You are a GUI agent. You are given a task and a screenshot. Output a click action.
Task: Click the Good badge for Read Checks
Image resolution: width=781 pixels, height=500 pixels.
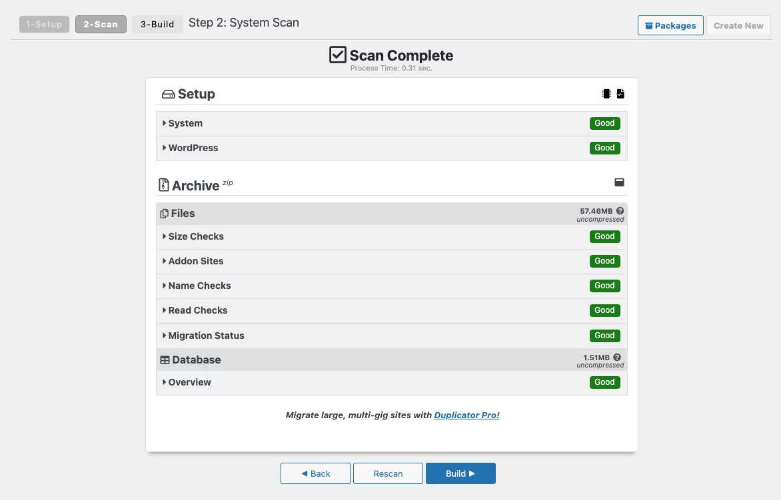[x=604, y=310]
